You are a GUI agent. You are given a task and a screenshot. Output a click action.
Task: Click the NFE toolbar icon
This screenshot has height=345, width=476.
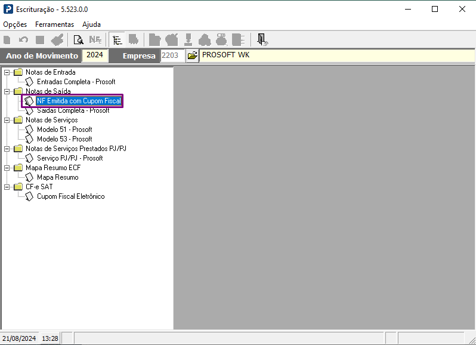[x=95, y=40]
